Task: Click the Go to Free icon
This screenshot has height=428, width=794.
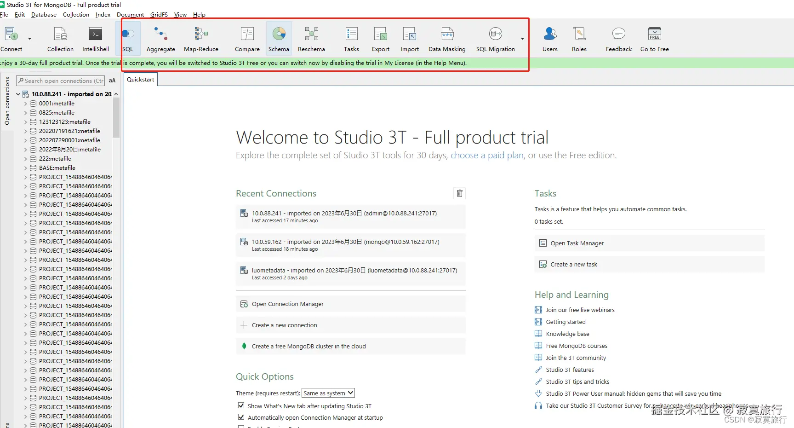Action: (x=655, y=39)
